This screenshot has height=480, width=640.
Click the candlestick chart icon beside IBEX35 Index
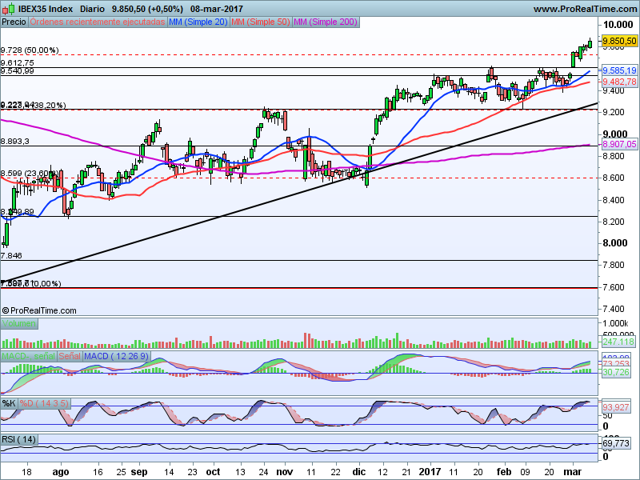click(x=9, y=8)
